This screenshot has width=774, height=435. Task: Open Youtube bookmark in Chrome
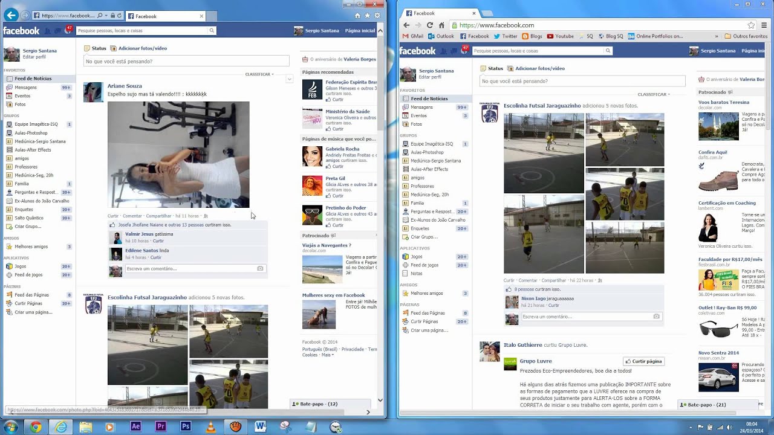pyautogui.click(x=560, y=36)
